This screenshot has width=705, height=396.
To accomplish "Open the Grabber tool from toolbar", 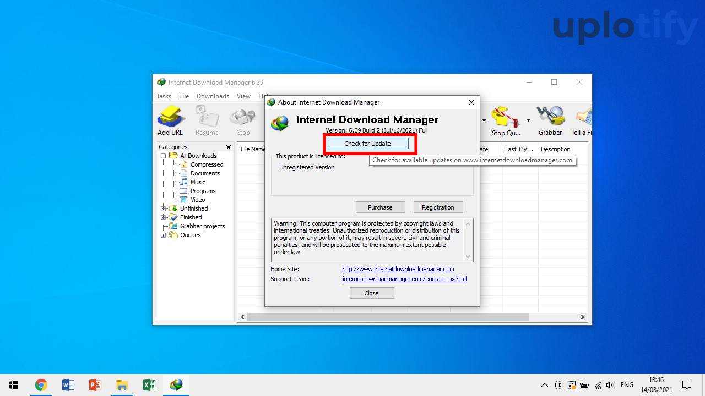I will click(x=550, y=121).
